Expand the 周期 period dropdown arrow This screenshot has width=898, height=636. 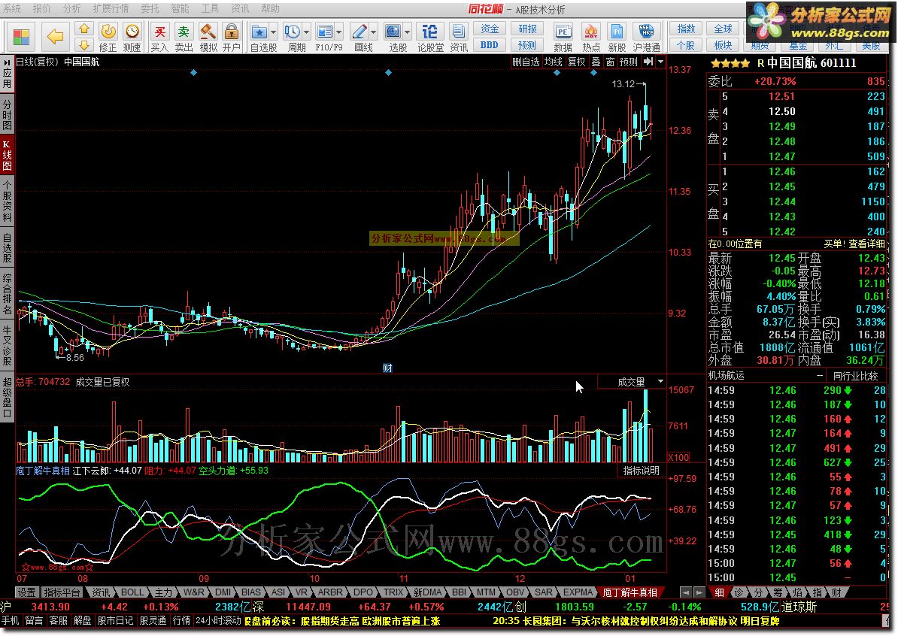coord(306,32)
